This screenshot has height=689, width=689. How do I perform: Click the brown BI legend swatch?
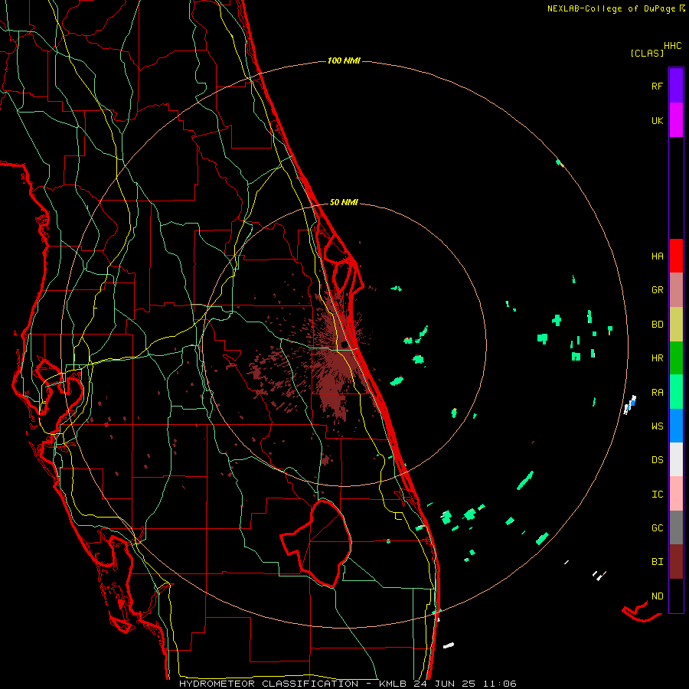coord(676,562)
